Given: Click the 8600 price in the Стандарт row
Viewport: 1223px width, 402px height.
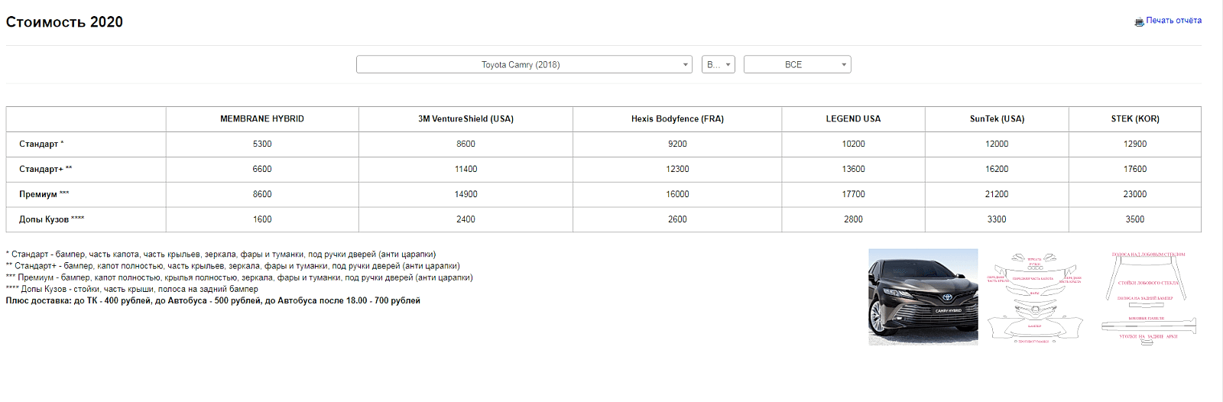Looking at the screenshot, I should (x=466, y=144).
